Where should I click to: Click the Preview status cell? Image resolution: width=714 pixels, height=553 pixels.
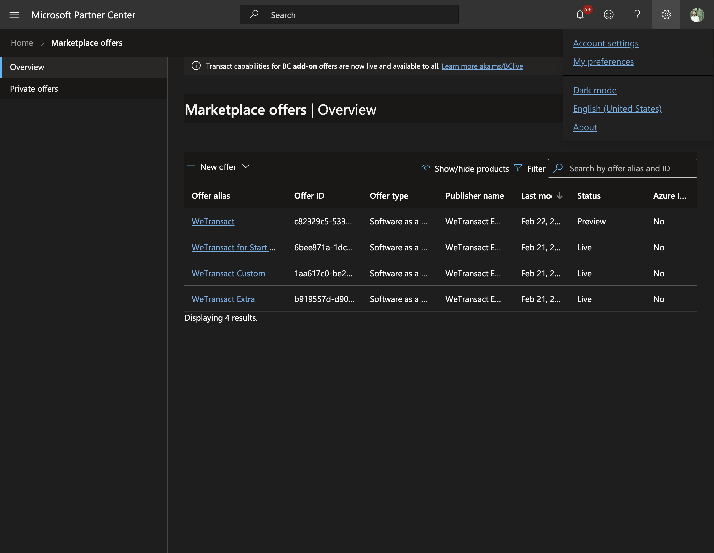[x=591, y=221]
